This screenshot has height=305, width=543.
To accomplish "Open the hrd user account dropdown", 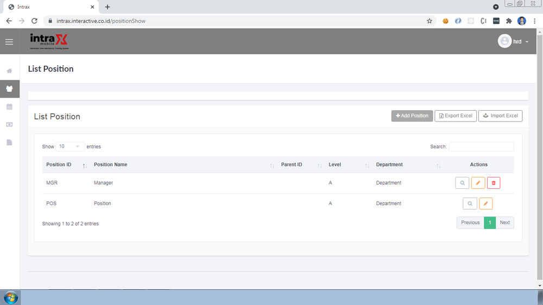I will point(514,42).
